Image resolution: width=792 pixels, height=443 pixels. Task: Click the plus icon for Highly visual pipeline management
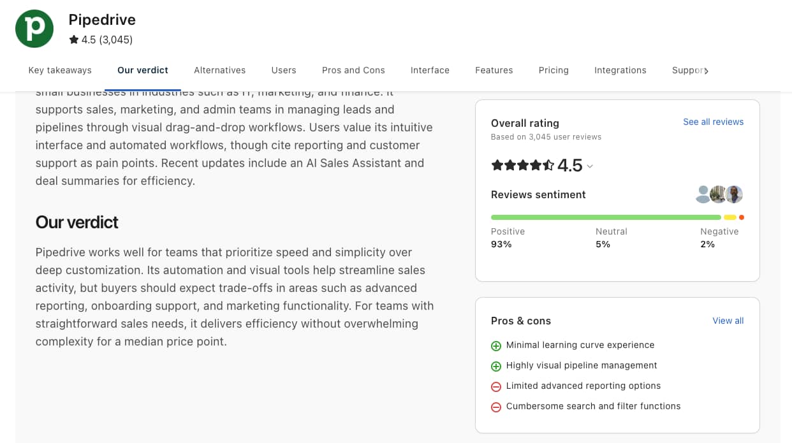[x=496, y=366]
